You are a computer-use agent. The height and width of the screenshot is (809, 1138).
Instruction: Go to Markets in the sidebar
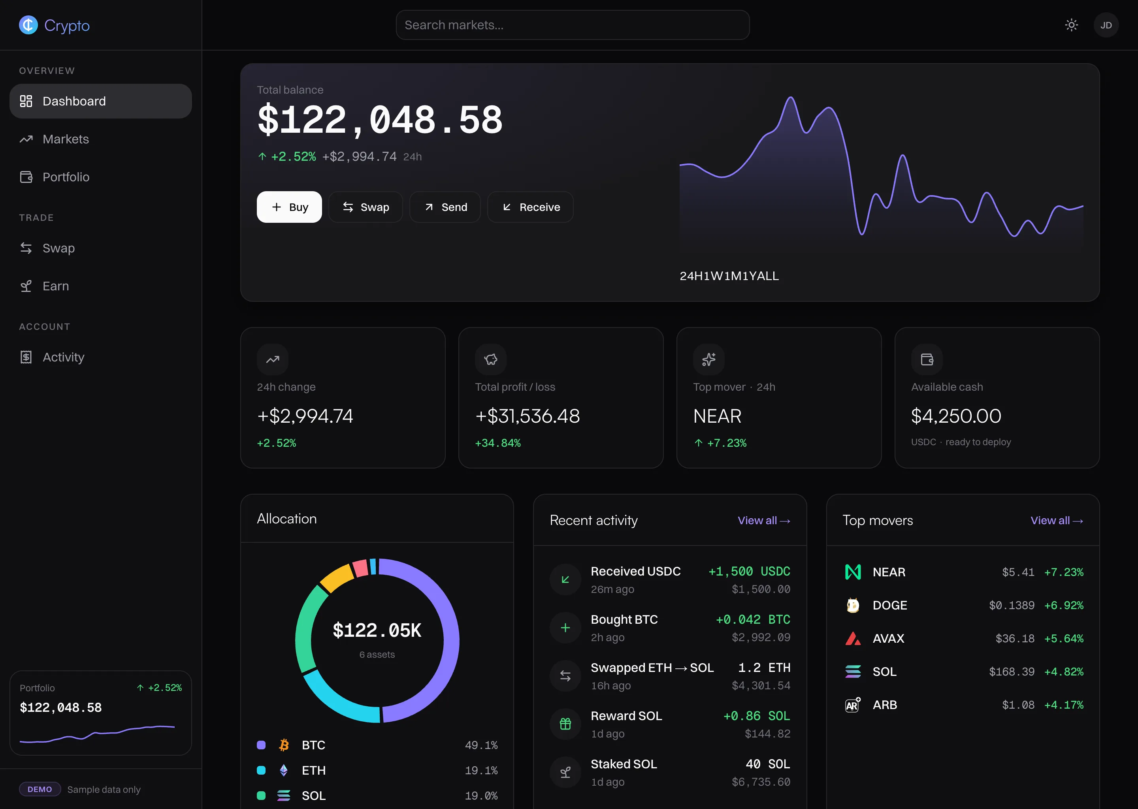click(101, 139)
